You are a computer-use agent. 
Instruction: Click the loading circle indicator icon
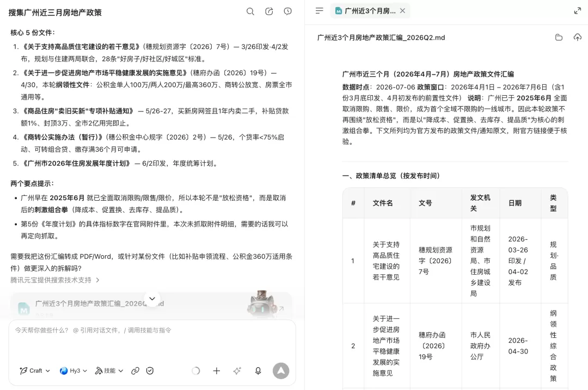(x=196, y=370)
